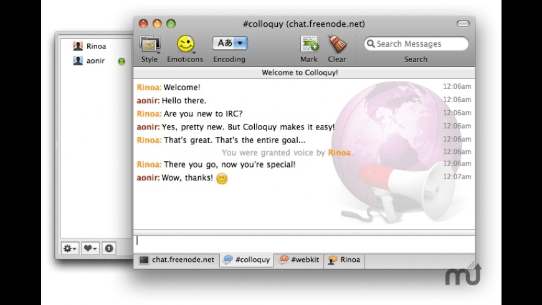Click the magnifying glass search icon
The image size is (542, 305).
(x=371, y=44)
